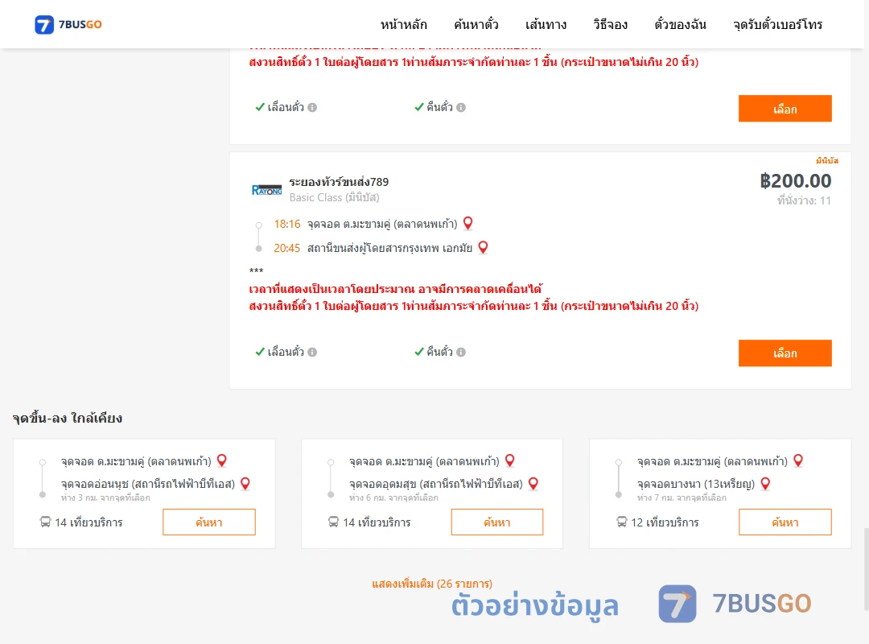Screen dimensions: 869x644
Task: Open the ค้นหาตั๋ว menu item
Action: click(476, 24)
